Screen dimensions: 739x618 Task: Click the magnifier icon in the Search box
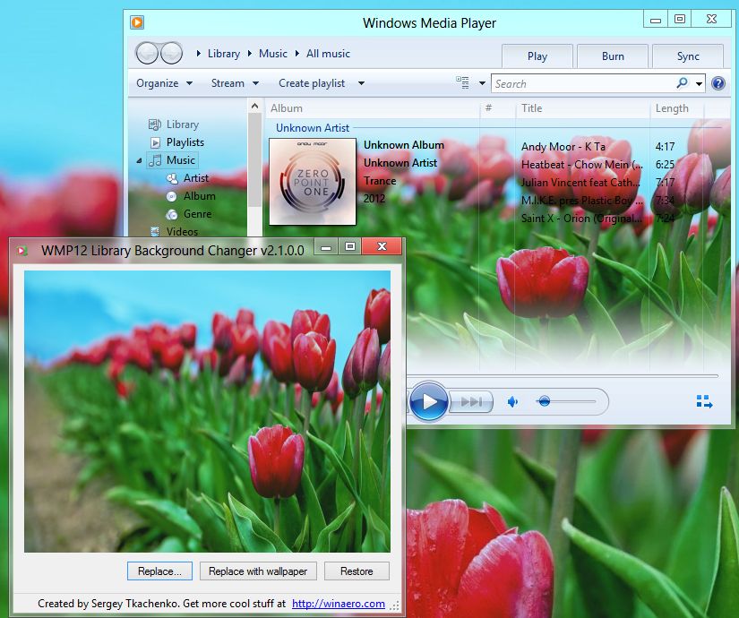coord(682,83)
